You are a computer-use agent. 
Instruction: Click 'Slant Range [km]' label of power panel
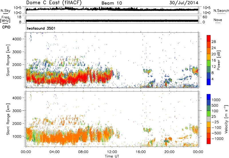[x=8, y=60]
